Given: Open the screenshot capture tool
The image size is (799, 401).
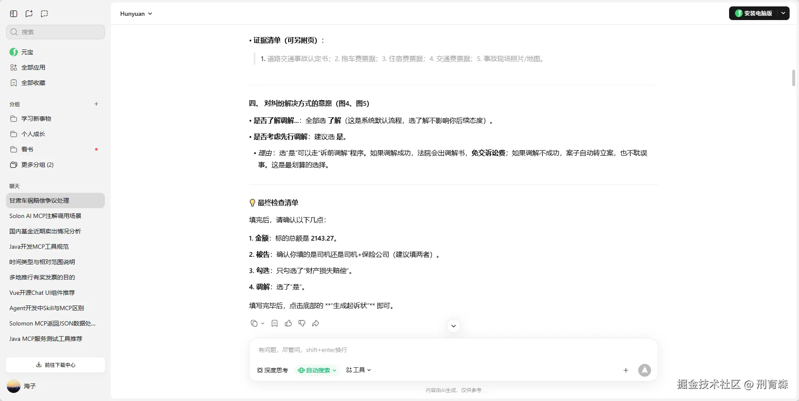Looking at the screenshot, I should 44,13.
